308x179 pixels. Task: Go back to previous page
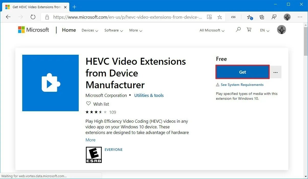pos(8,17)
